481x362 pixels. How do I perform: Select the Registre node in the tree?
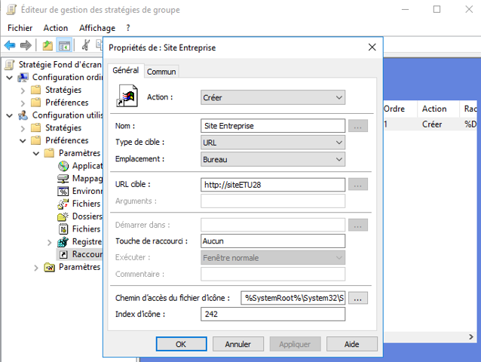tap(86, 241)
